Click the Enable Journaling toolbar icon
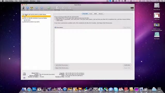 click(49, 8)
